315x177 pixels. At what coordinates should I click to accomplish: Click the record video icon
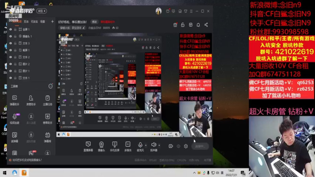coord(171,146)
